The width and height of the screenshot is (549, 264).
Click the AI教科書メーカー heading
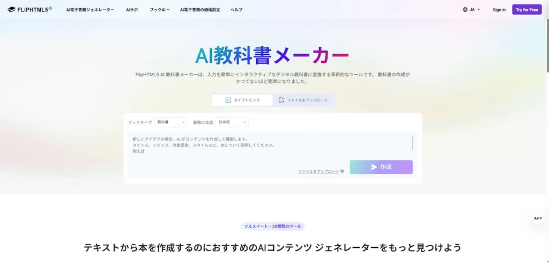pyautogui.click(x=272, y=56)
